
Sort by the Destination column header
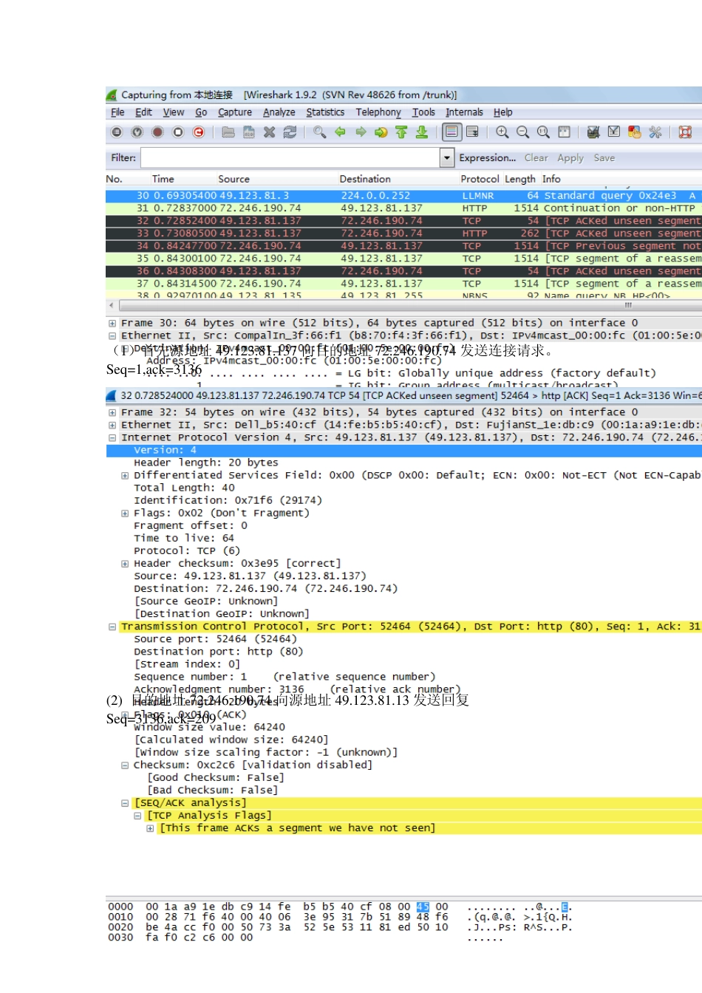365,179
